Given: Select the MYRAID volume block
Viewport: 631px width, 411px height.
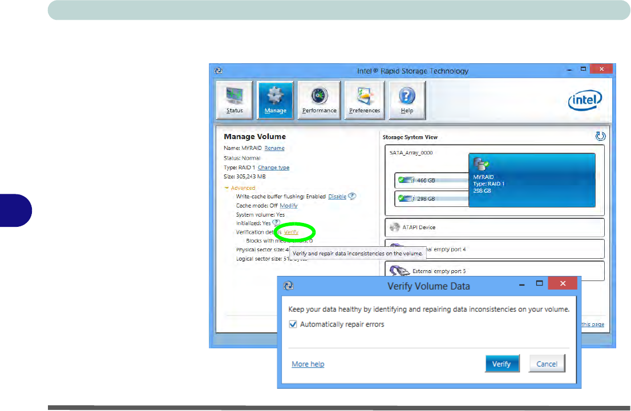Looking at the screenshot, I should click(532, 180).
